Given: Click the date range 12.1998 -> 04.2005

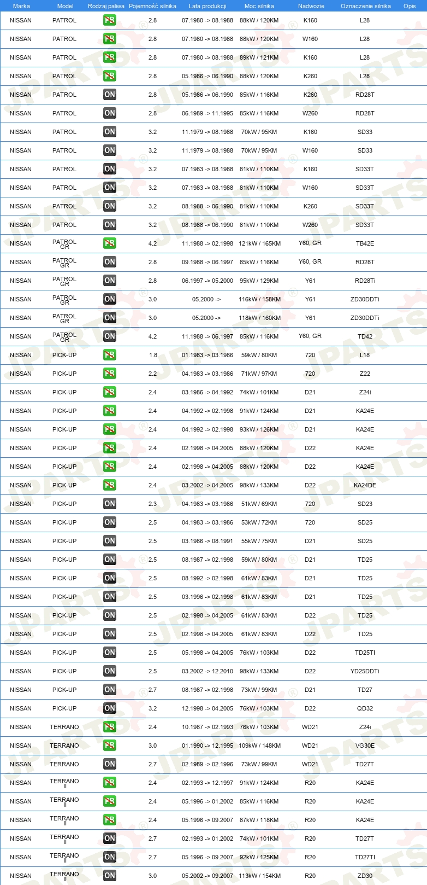Looking at the screenshot, I should (207, 708).
